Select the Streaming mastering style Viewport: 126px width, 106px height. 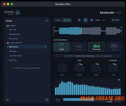pyautogui.click(x=96, y=47)
